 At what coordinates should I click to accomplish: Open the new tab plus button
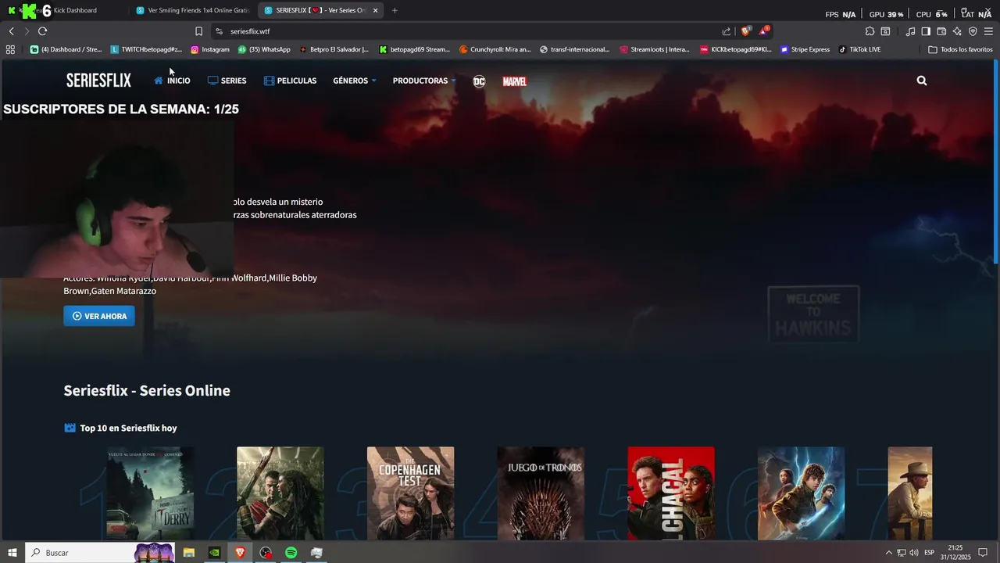click(395, 10)
